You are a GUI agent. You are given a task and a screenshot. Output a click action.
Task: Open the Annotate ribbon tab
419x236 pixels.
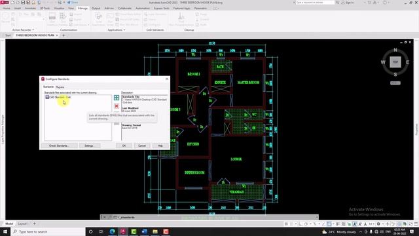coord(30,9)
